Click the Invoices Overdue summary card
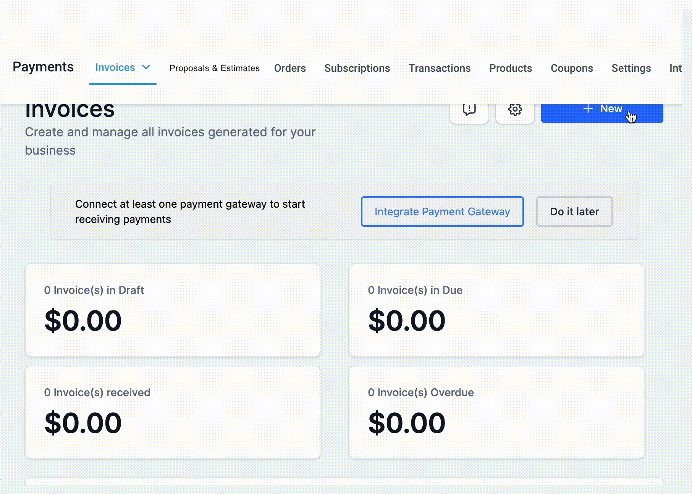This screenshot has height=494, width=692. tap(496, 412)
